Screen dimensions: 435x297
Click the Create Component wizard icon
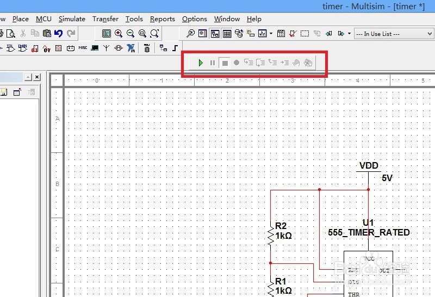click(251, 34)
